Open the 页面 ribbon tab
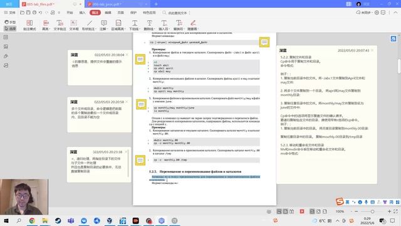Viewport: 401px width, 226px height. click(121, 13)
